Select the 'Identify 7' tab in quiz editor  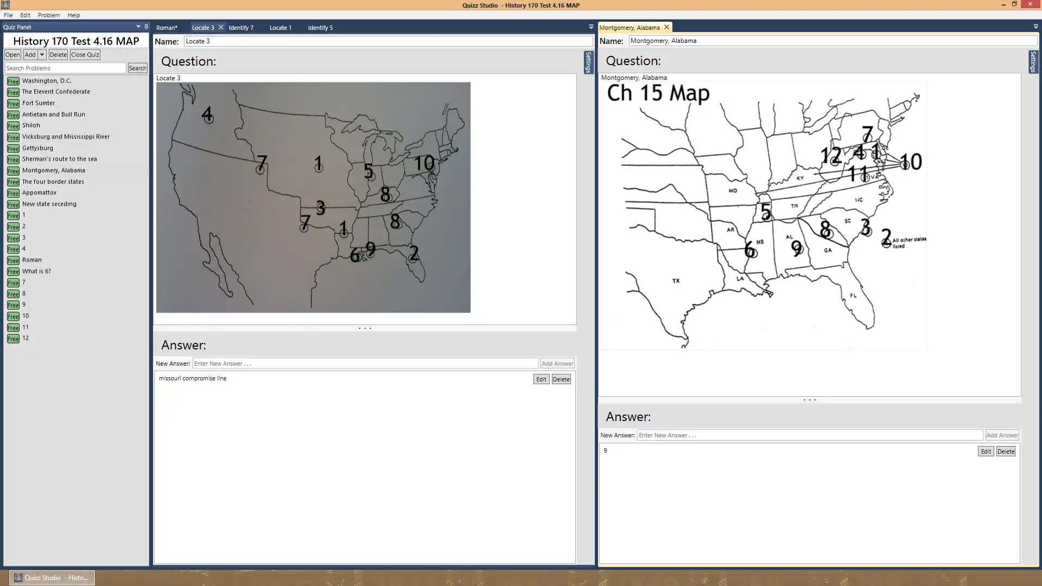241,27
